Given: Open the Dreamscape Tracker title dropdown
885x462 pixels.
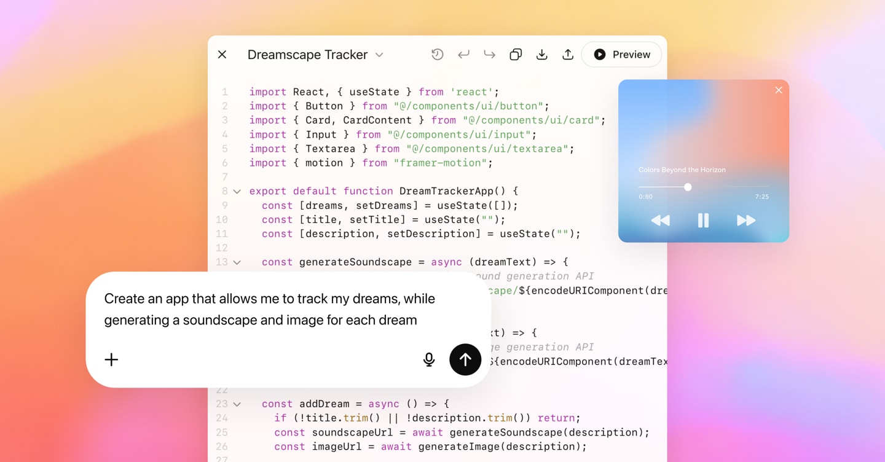Looking at the screenshot, I should tap(379, 55).
